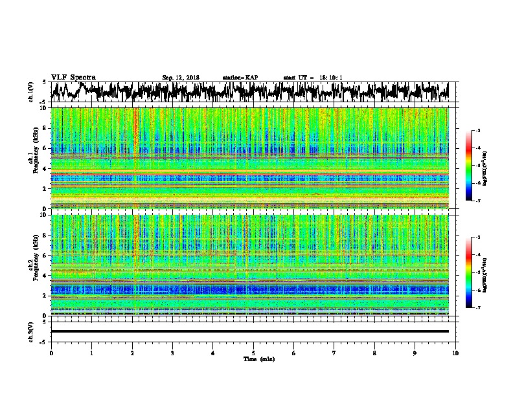Click inside the ch.1 spectrogram plot
The height and width of the screenshot is (396, 513).
(x=250, y=158)
